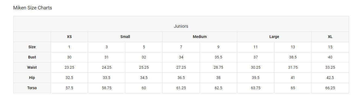The image size is (358, 97).
Task: Click the hip value 39.5 cell
Action: coord(255,78)
